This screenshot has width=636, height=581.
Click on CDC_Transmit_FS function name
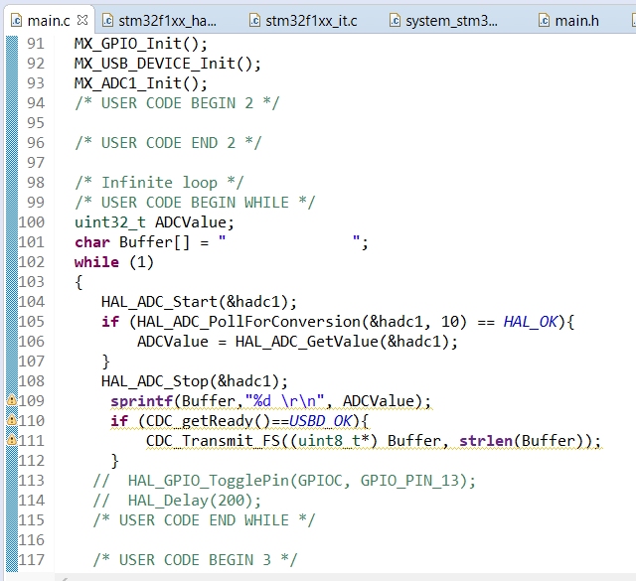click(206, 441)
